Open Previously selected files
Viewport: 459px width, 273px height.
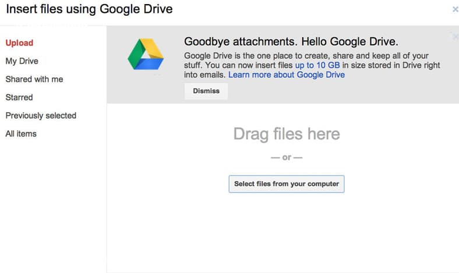coord(41,116)
